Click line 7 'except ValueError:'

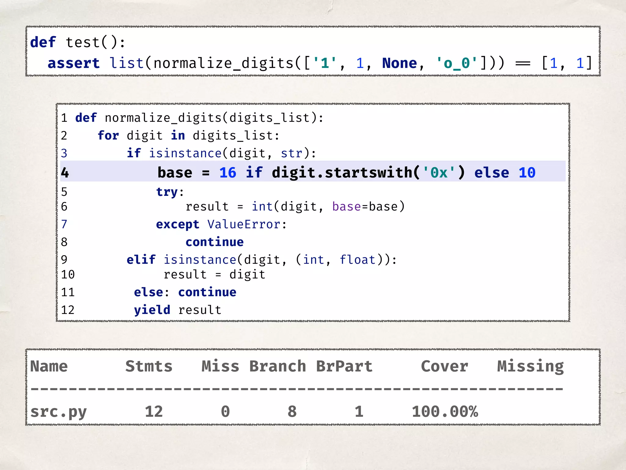coord(222,224)
